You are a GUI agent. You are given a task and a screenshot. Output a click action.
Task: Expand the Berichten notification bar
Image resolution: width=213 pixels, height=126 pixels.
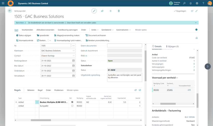pos(196,23)
